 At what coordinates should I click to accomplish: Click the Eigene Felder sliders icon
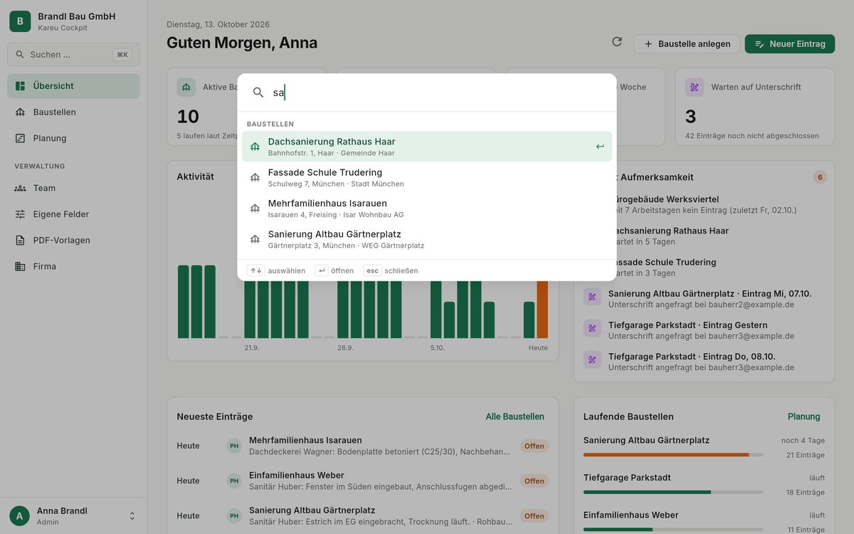click(x=20, y=214)
